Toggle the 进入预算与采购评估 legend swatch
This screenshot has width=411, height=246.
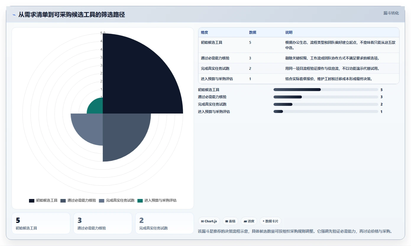pyautogui.click(x=140, y=200)
